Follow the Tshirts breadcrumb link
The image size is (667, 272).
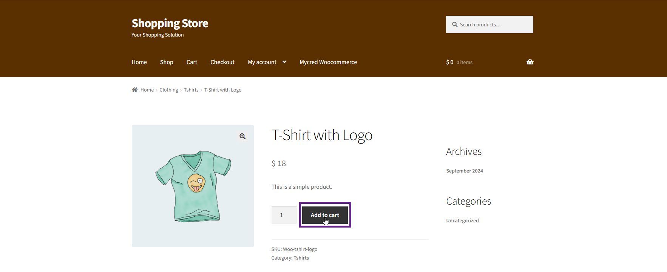[x=191, y=90]
